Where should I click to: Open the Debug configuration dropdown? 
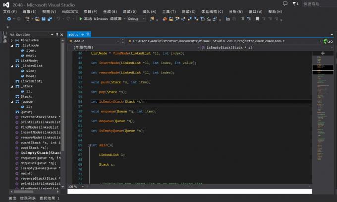click(x=136, y=19)
